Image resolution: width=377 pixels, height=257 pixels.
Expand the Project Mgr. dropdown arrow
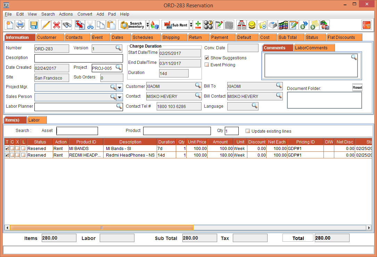click(x=120, y=87)
